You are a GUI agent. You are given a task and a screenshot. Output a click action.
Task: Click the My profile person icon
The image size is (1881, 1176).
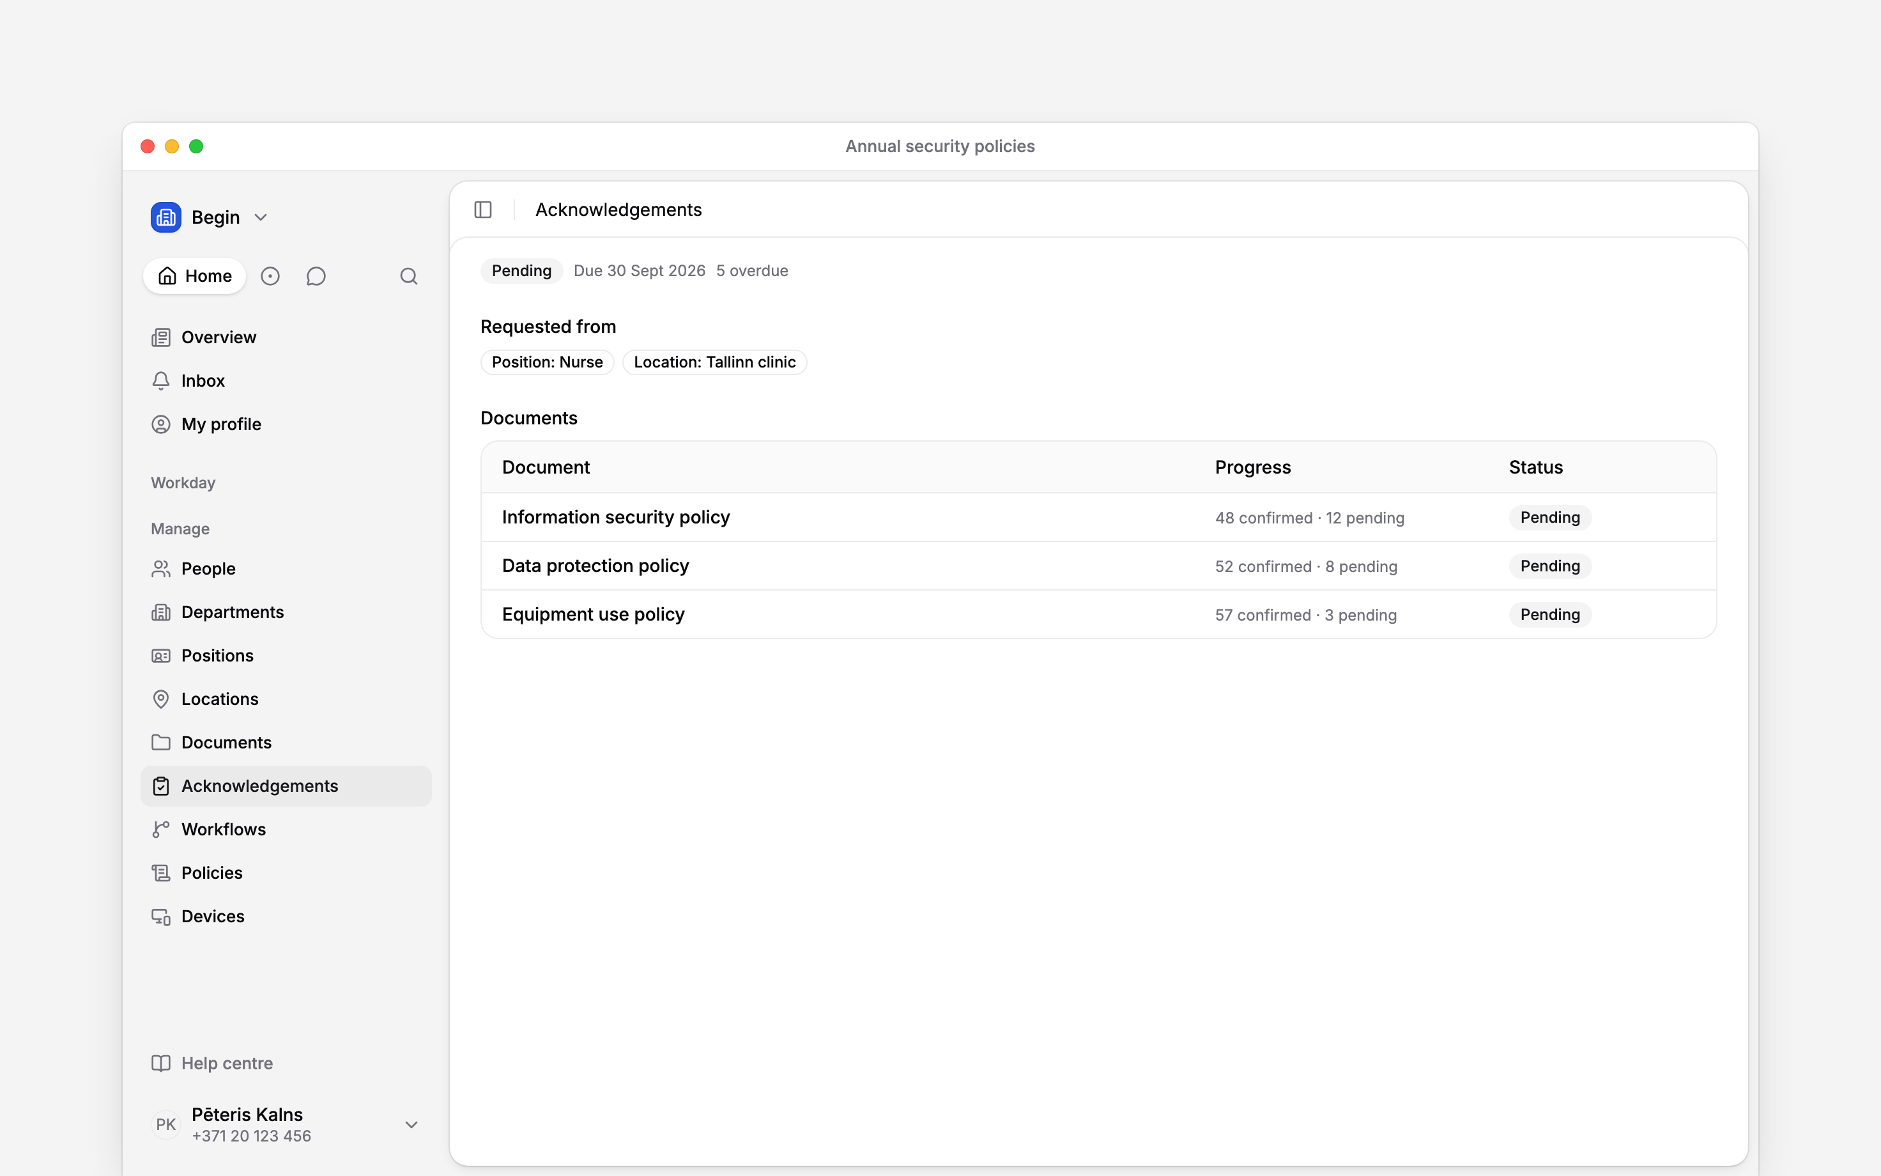point(161,424)
